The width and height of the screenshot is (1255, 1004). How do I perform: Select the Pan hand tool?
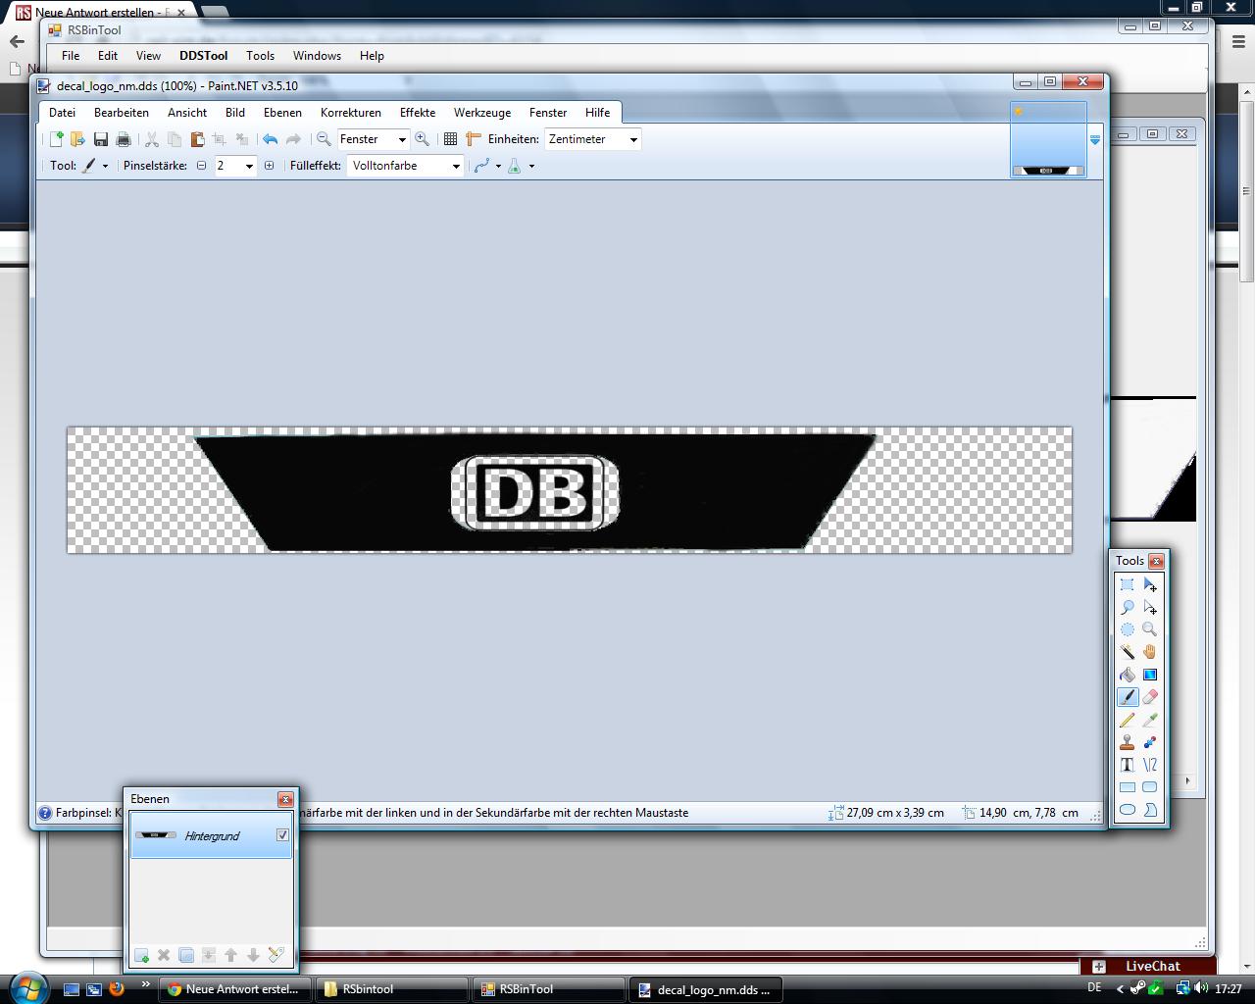[1150, 652]
